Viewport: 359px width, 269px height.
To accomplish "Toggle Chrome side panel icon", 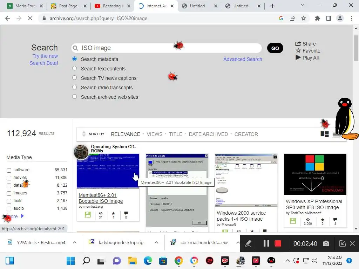I will (329, 18).
